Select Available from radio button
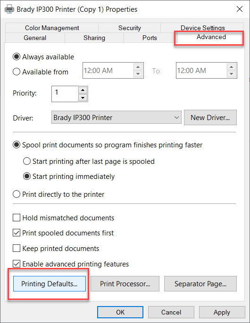This screenshot has height=323, width=250. (x=17, y=72)
